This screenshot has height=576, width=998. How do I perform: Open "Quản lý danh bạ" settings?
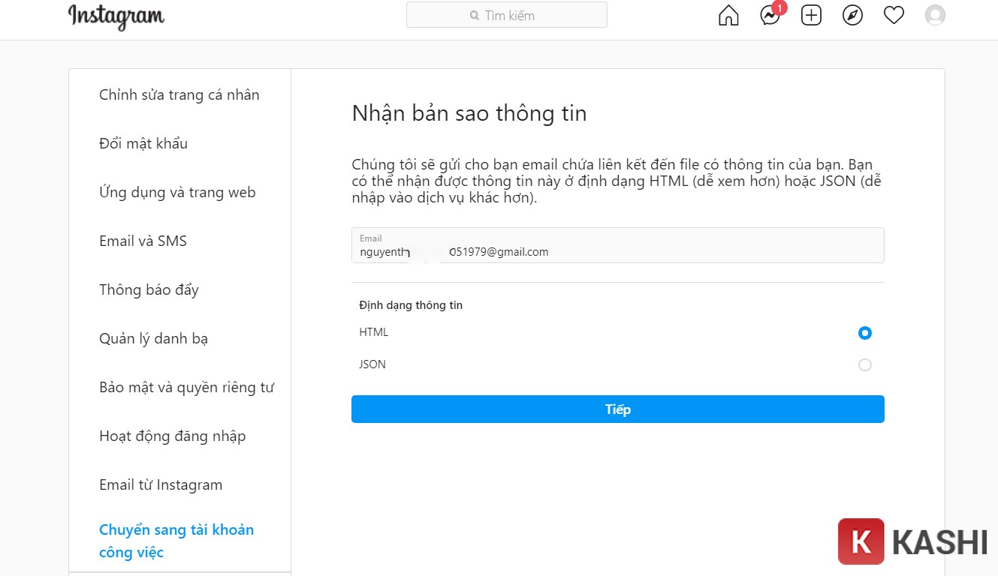152,338
